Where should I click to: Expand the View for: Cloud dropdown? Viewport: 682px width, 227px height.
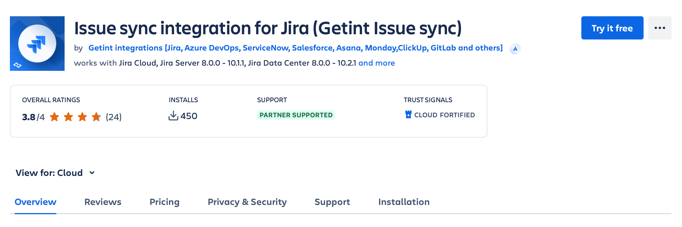[55, 173]
